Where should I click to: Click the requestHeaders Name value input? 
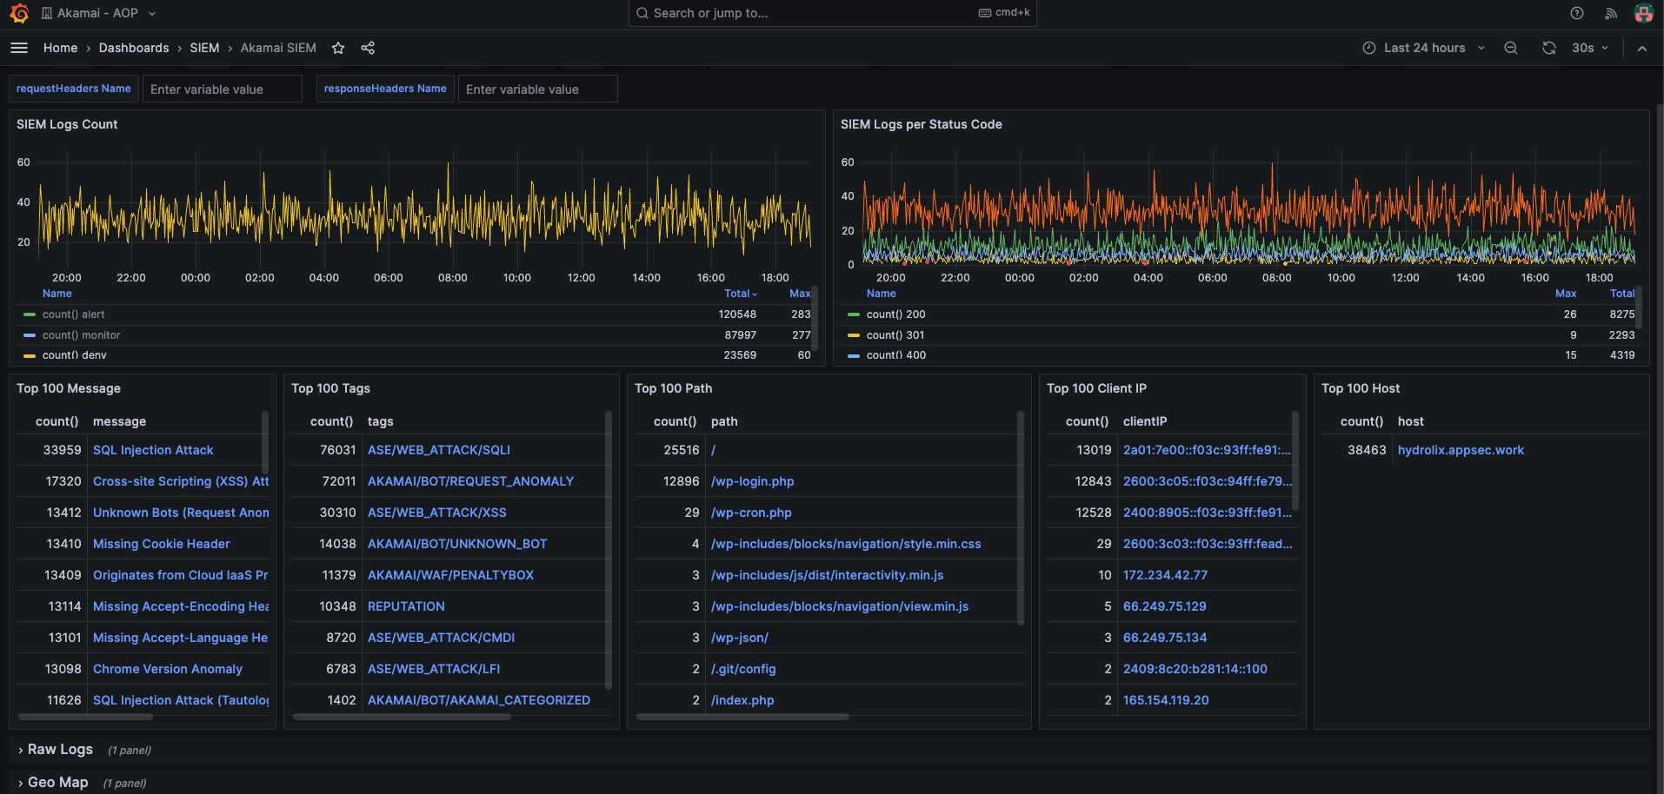(223, 89)
